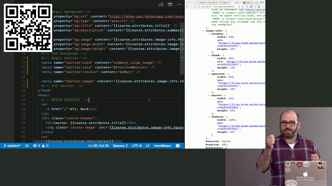
Task: Bookmark this page with the star icon
Action: pos(243,7)
